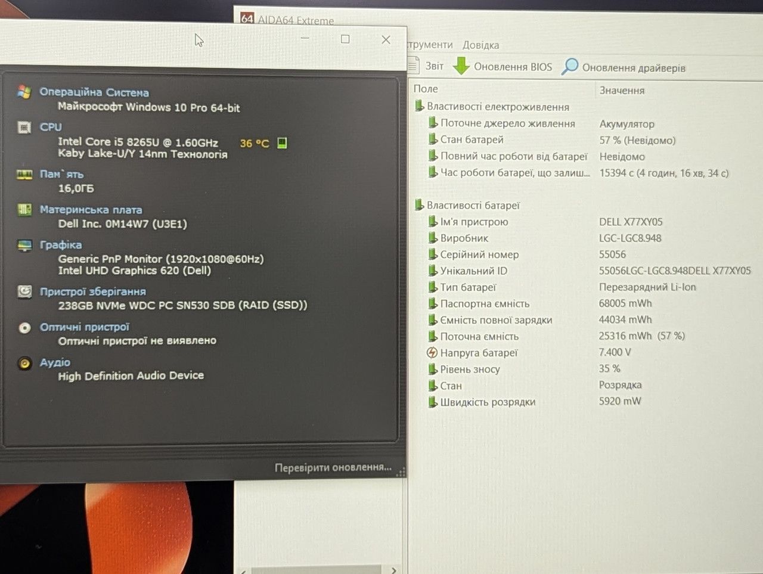Click the Поле column header
This screenshot has height=574, width=763.
pyautogui.click(x=426, y=89)
